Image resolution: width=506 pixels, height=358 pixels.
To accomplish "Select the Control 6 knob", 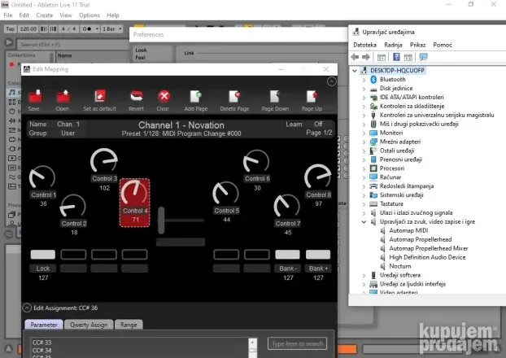I will click(x=256, y=161).
